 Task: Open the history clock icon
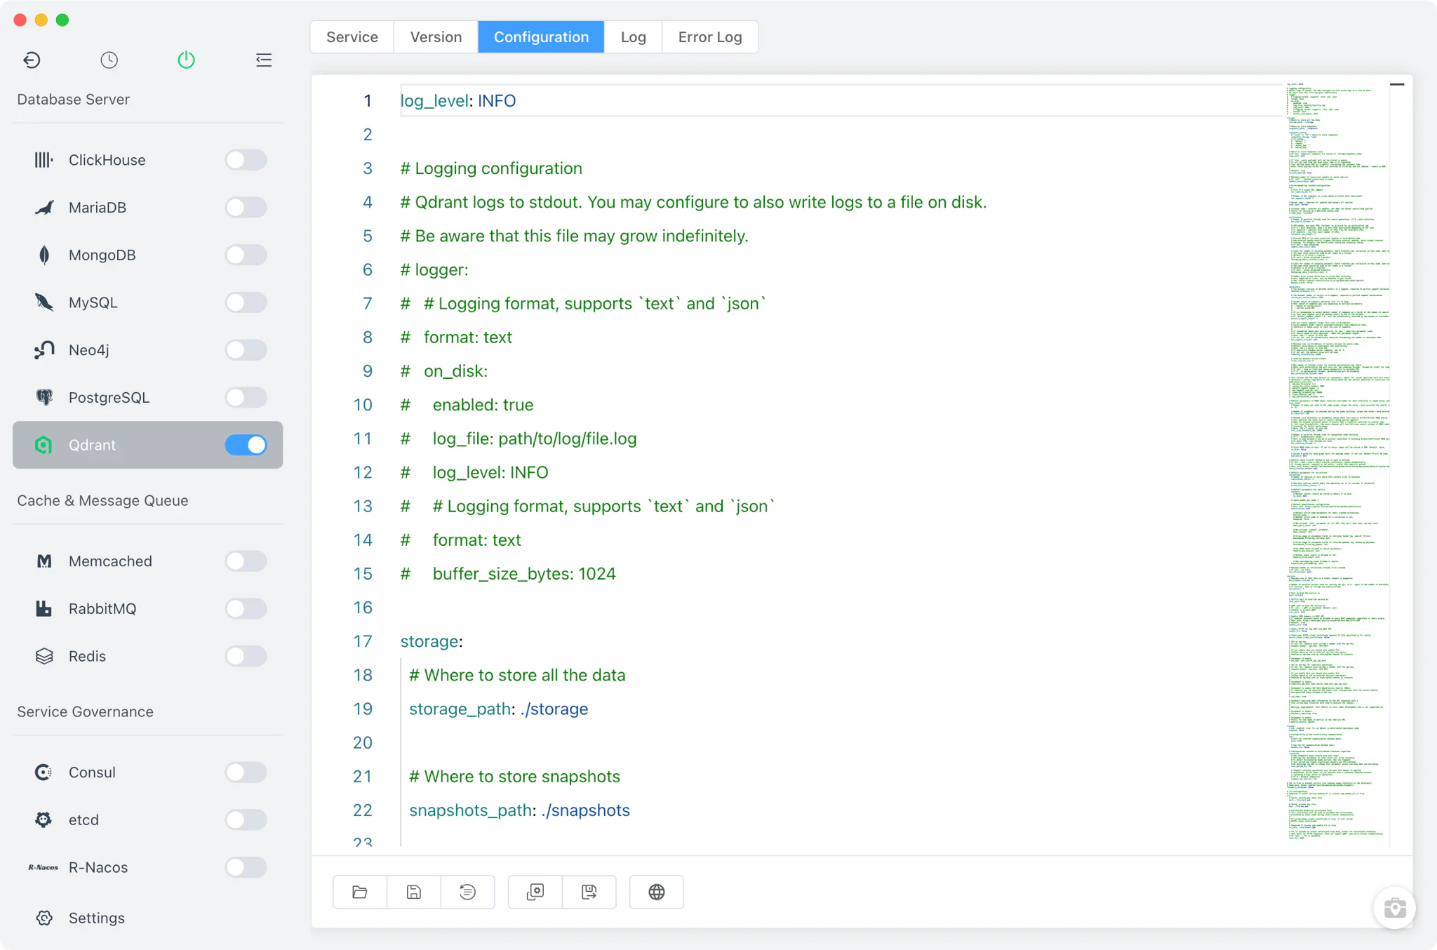click(x=109, y=60)
